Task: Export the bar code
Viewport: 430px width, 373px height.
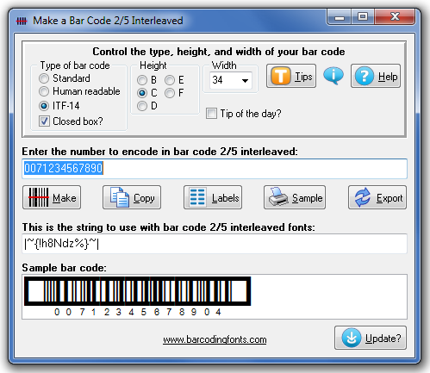Action: click(377, 197)
